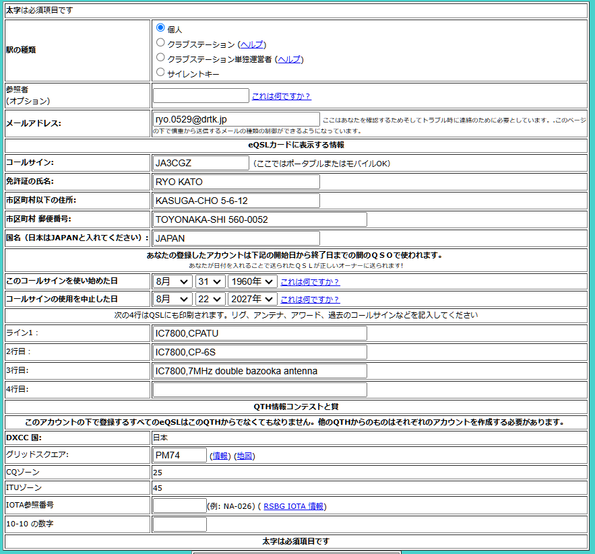Open the 地図 map link
Viewport: 595px width, 554px height.
tap(244, 456)
